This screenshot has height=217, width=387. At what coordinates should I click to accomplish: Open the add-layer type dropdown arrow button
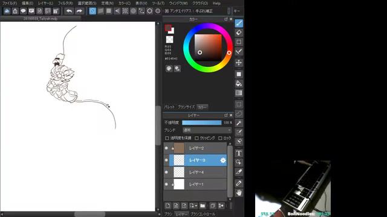point(193,206)
